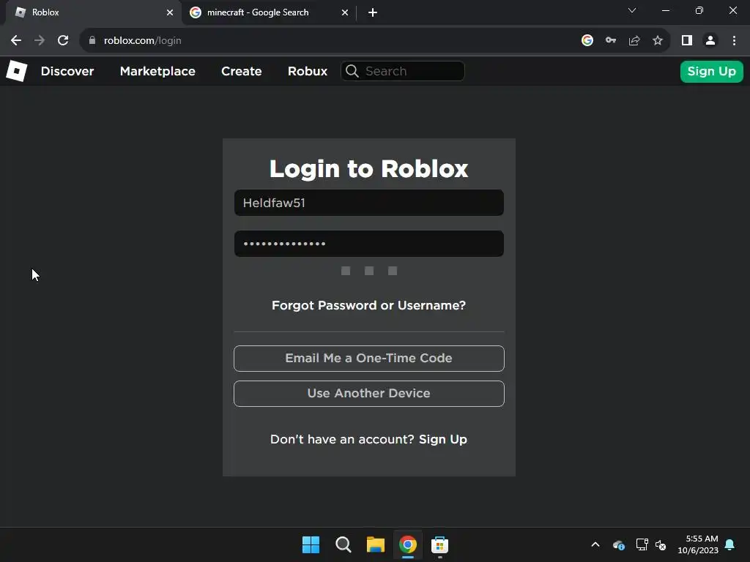Open the clock showing 5:55 AM
Viewport: 750px width, 562px height.
click(698, 544)
